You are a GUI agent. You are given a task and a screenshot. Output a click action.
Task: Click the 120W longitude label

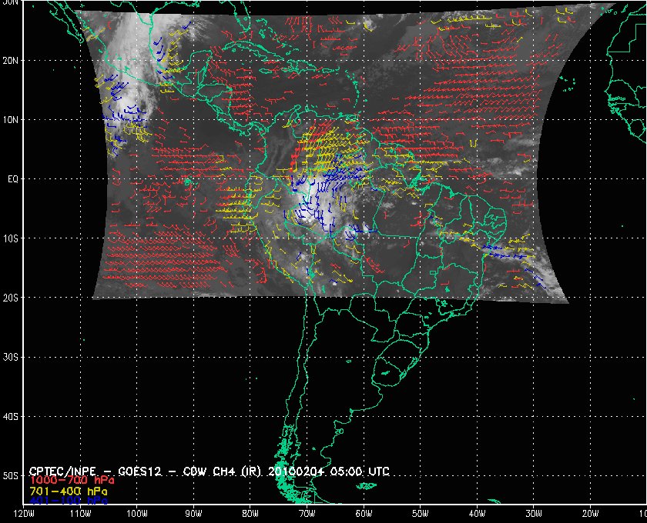[24, 514]
